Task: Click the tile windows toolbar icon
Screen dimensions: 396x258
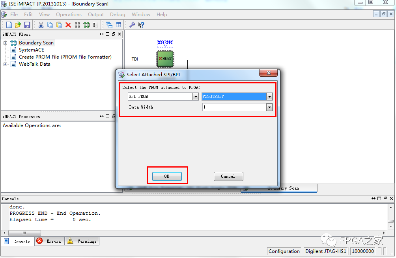Action: (x=118, y=25)
